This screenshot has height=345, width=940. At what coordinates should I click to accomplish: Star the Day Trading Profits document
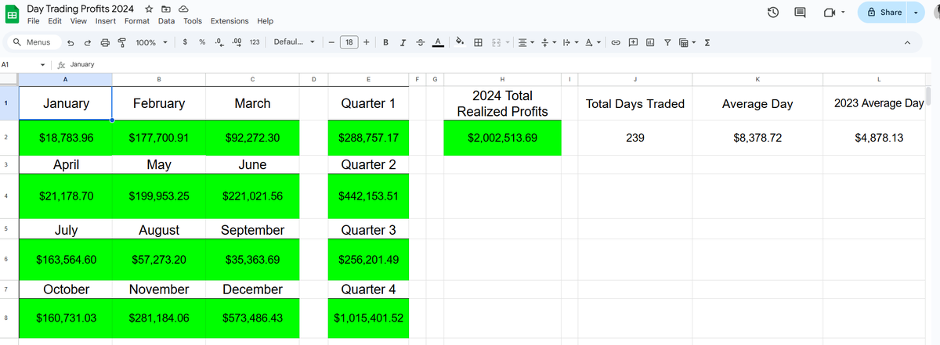point(149,8)
